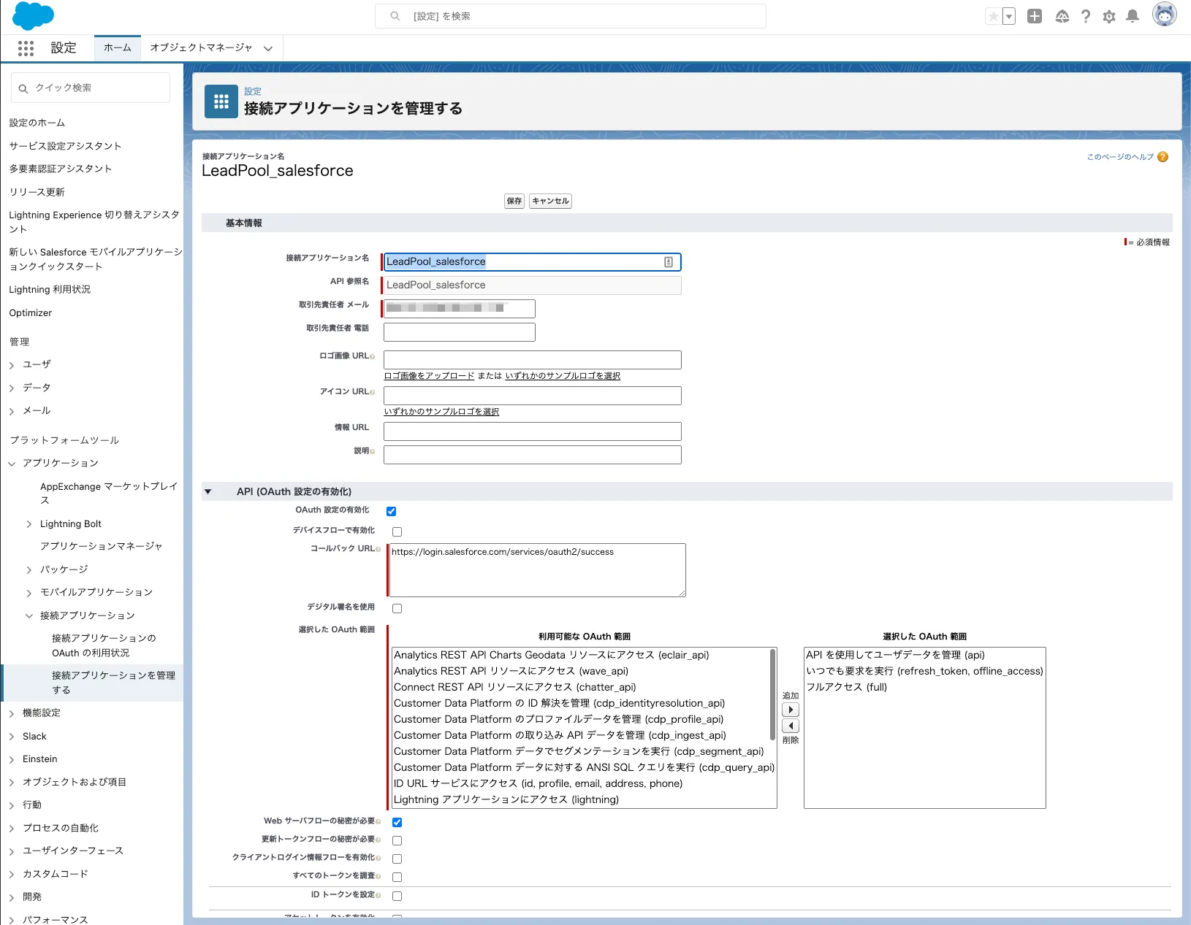The image size is (1191, 925).
Task: Select the chatter_api scope in the available list
Action: click(515, 687)
